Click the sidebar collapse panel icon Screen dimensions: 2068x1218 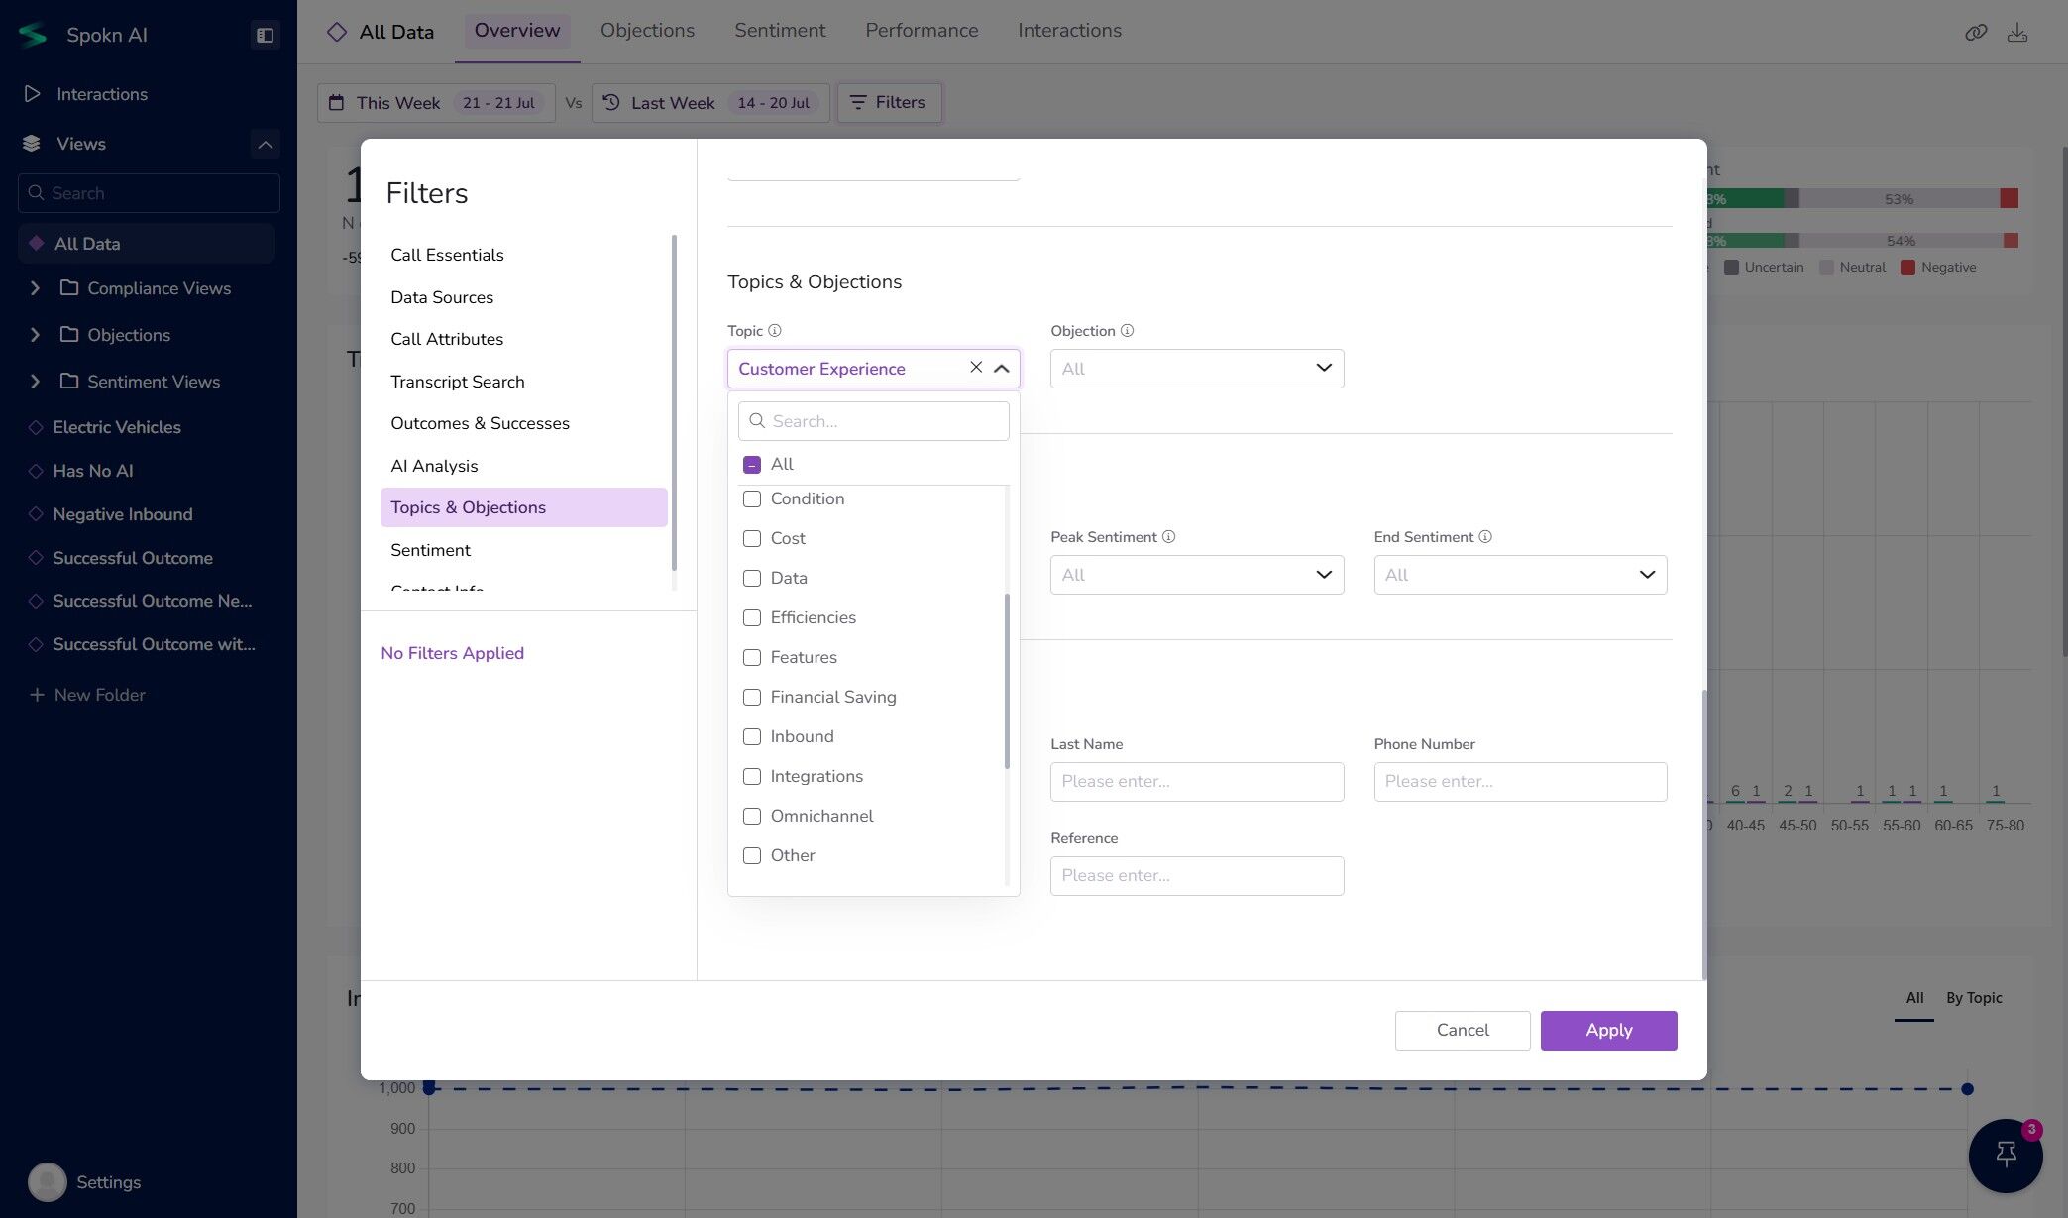pos(265,35)
